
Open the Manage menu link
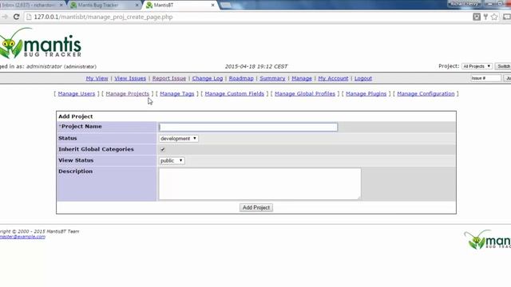[x=302, y=78]
